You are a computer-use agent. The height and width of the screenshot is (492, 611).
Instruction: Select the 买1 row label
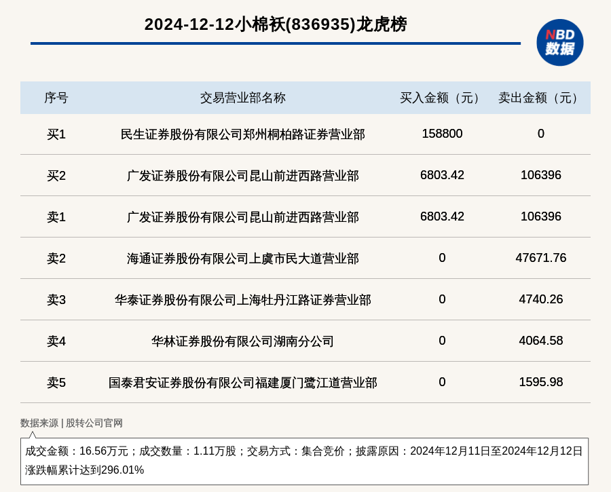tap(56, 134)
